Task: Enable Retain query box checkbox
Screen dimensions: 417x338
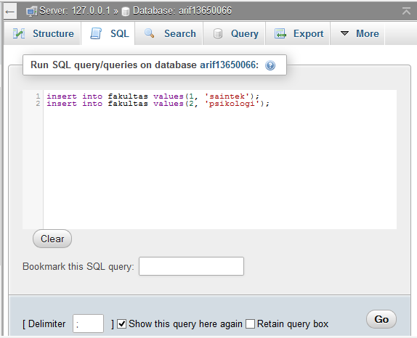Action: point(250,324)
